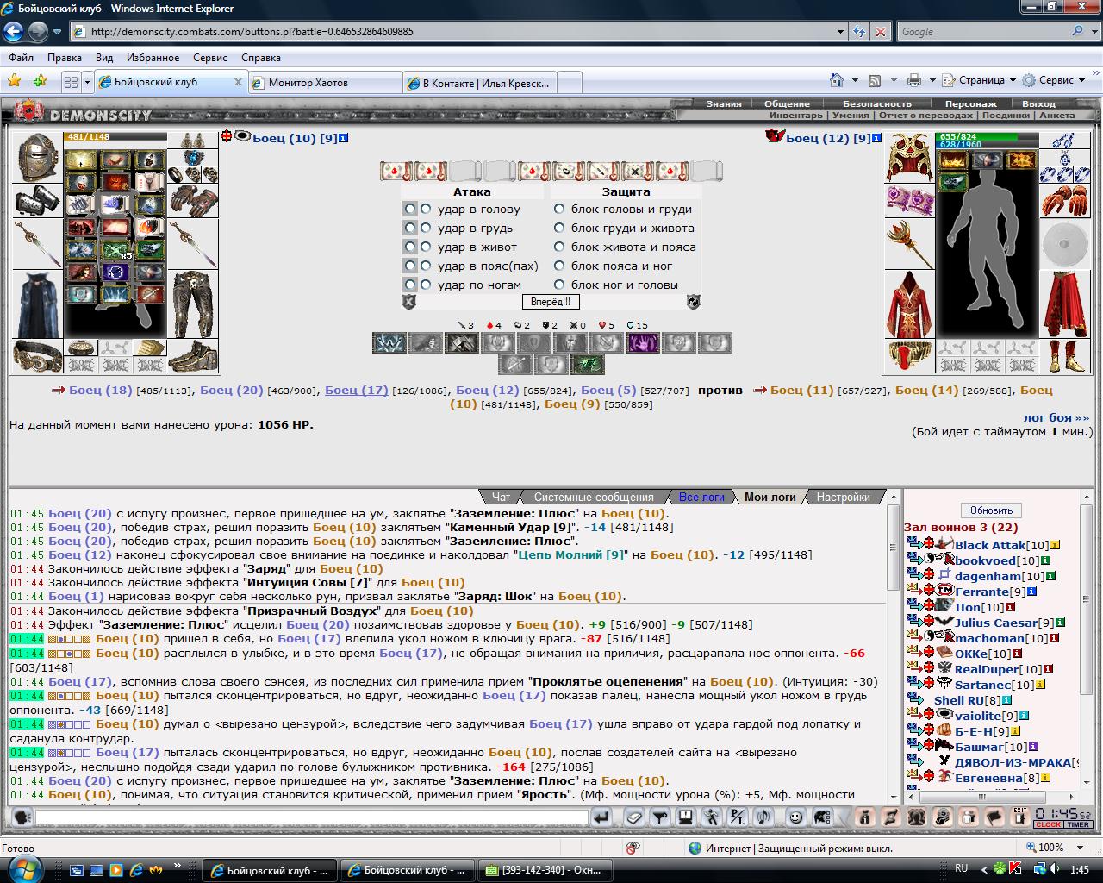Viewport: 1103px width, 883px height.
Task: Expand the address bar history dropdown
Action: (x=841, y=32)
